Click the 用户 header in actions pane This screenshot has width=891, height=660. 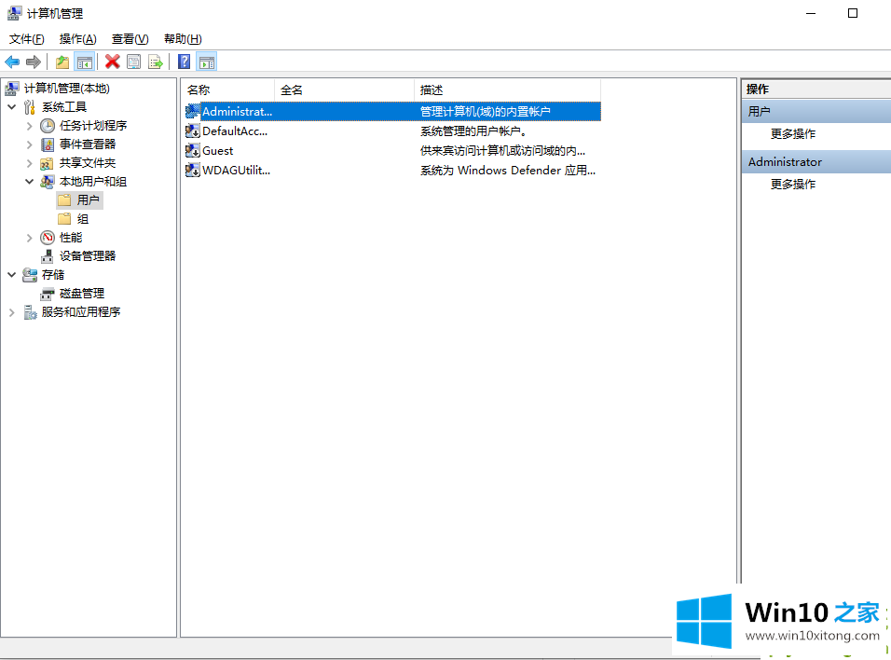coord(816,112)
